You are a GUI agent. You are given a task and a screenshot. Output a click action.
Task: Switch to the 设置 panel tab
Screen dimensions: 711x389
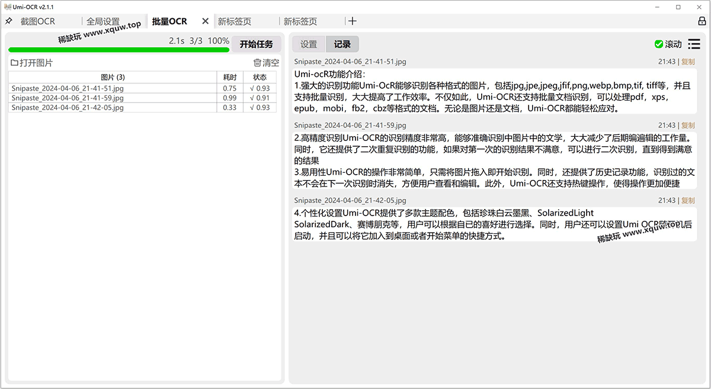tap(309, 44)
